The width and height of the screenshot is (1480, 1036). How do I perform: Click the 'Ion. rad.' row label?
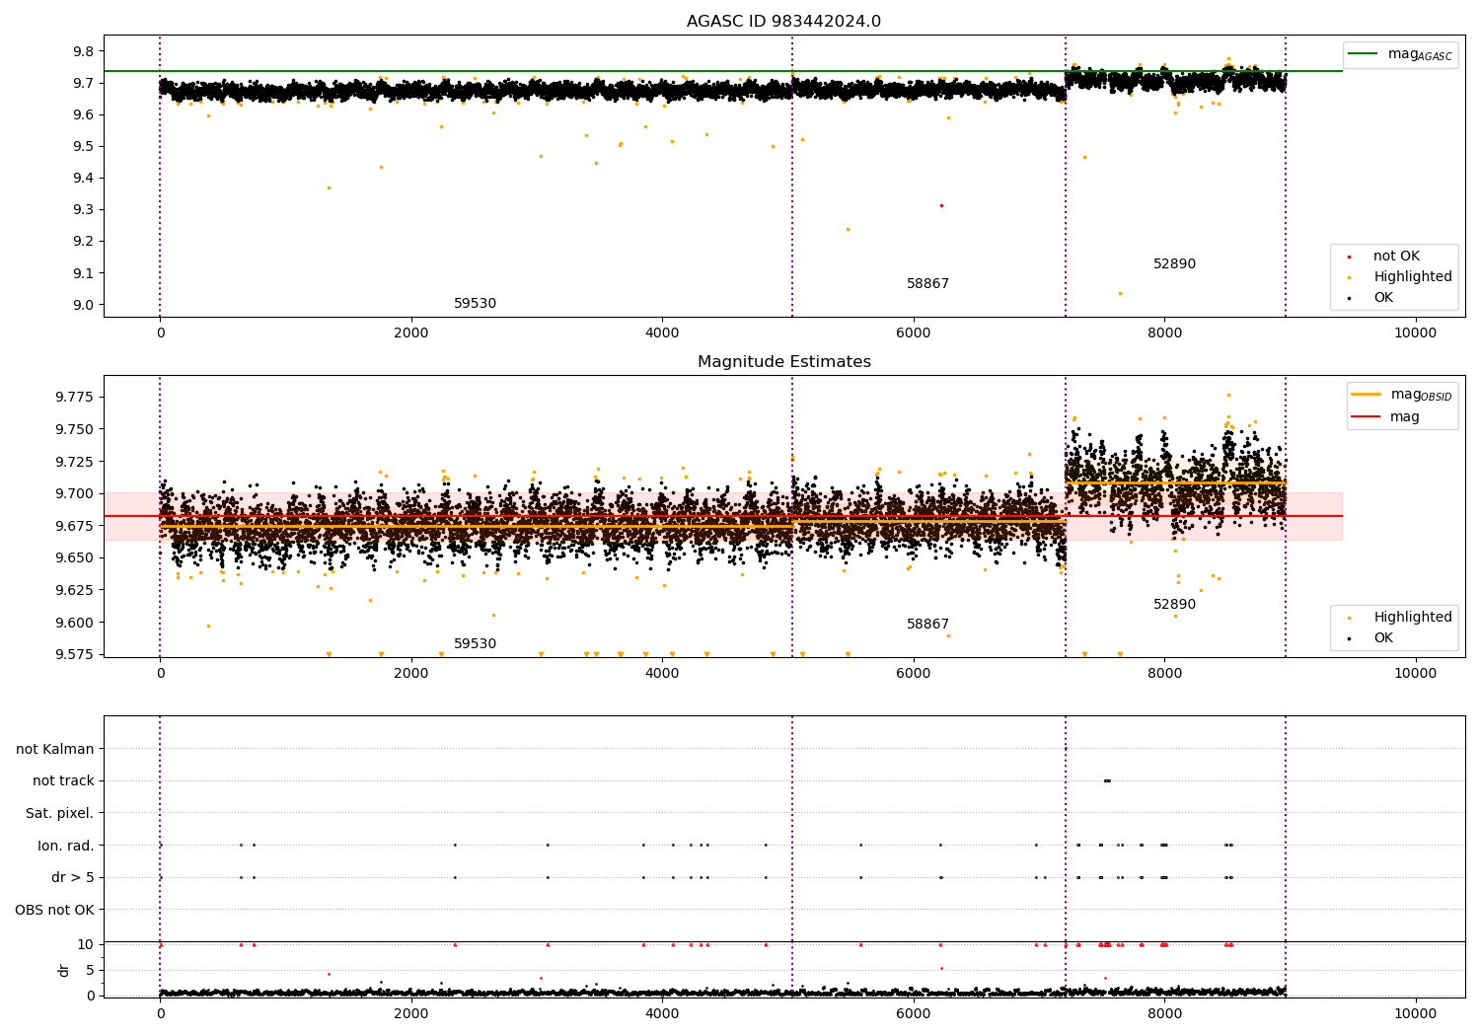[66, 846]
